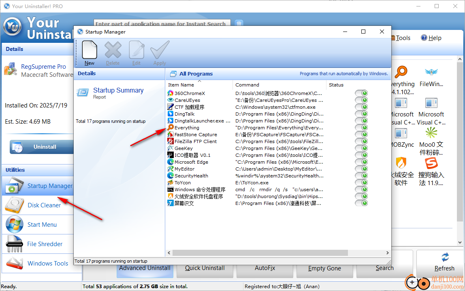
Task: Open Disk Cleaner utility icon in main window
Action: click(14, 205)
